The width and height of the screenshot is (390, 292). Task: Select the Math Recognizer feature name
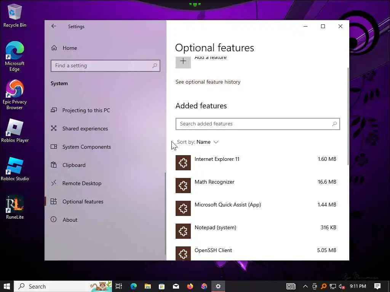(214, 182)
